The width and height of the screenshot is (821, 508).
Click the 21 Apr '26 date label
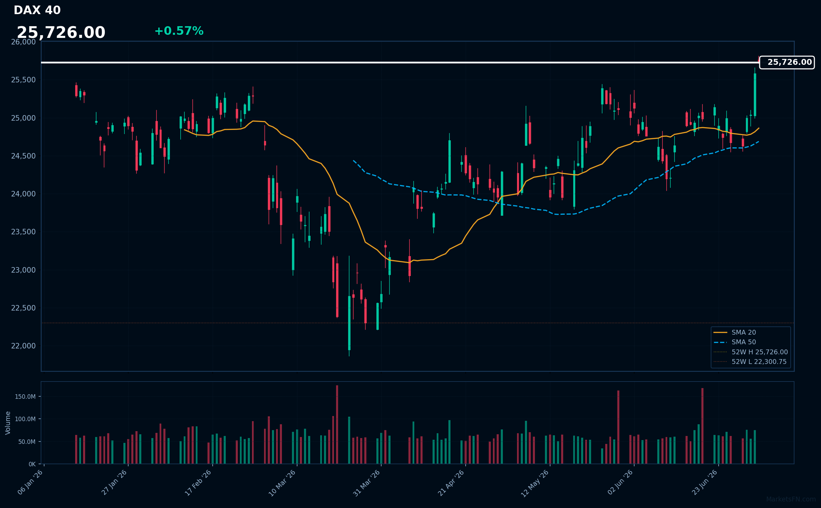(451, 483)
